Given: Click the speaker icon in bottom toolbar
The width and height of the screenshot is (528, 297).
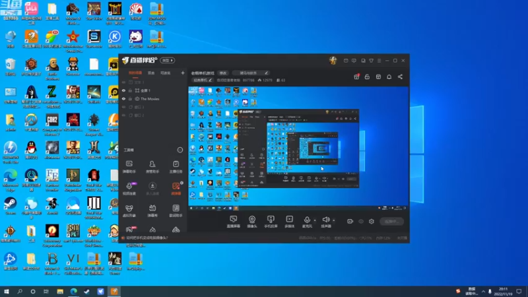Looking at the screenshot, I should click(x=325, y=221).
